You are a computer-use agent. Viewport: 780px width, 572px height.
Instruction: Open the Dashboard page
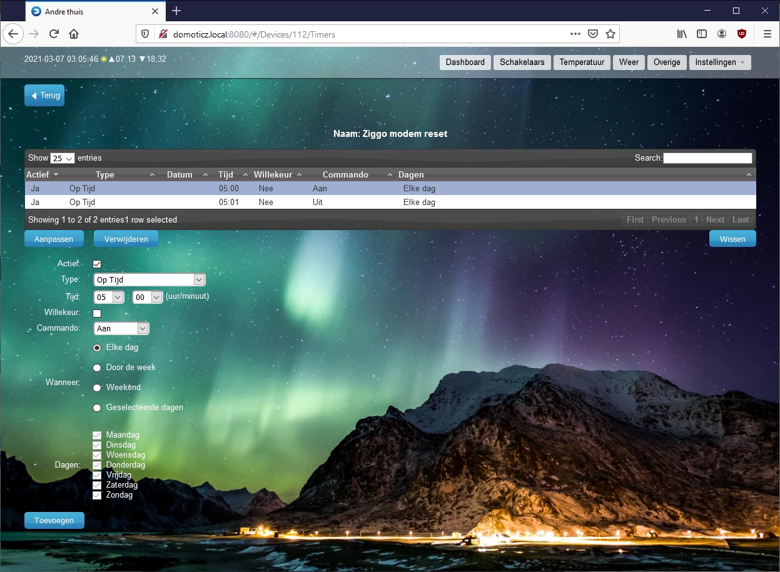point(465,63)
